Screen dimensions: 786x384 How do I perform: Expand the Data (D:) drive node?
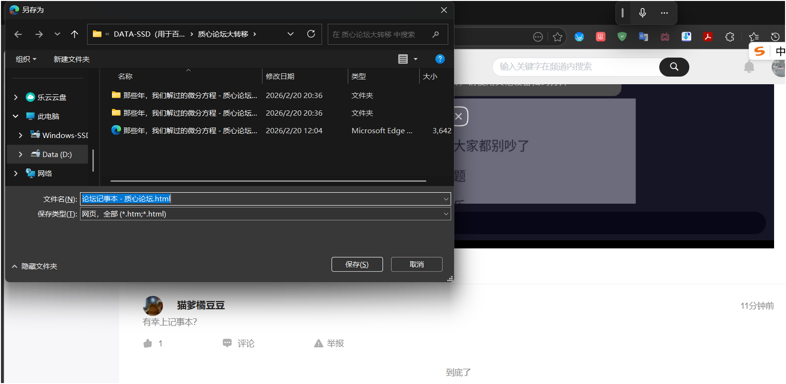pos(20,154)
